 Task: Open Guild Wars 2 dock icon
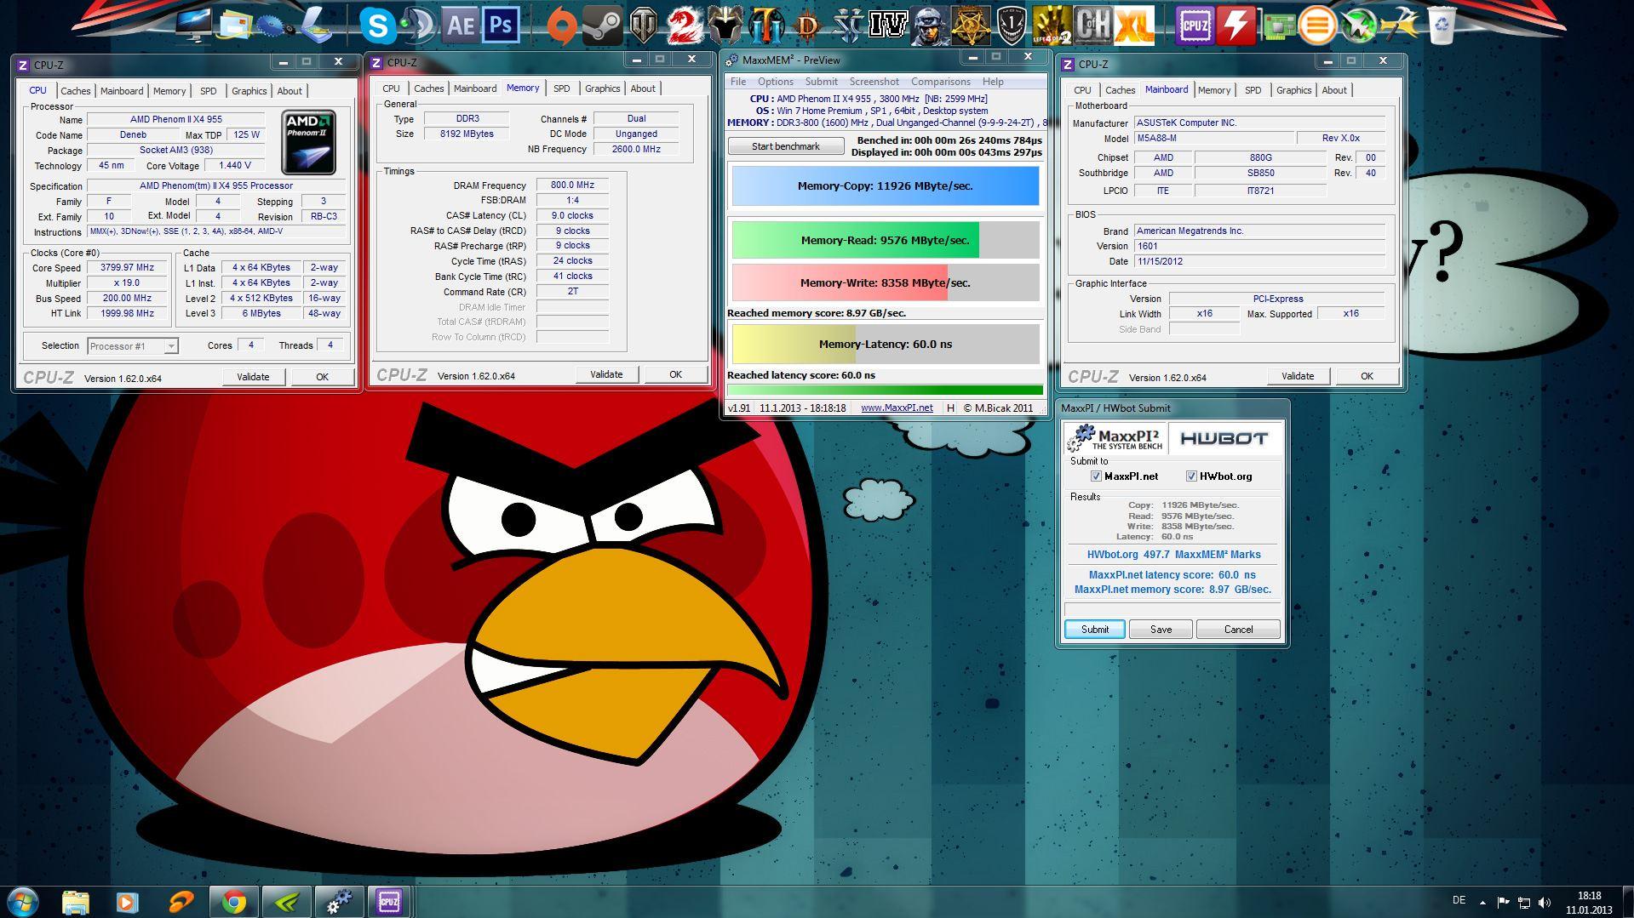tap(684, 26)
